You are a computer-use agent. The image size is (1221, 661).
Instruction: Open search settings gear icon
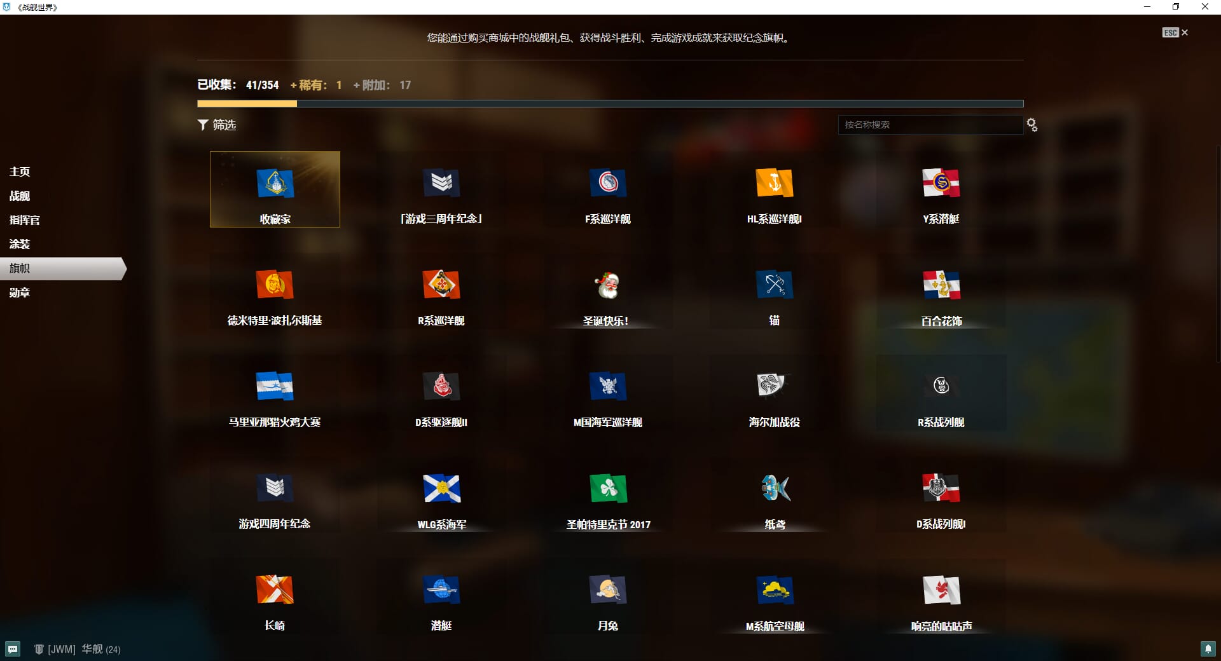pyautogui.click(x=1032, y=125)
